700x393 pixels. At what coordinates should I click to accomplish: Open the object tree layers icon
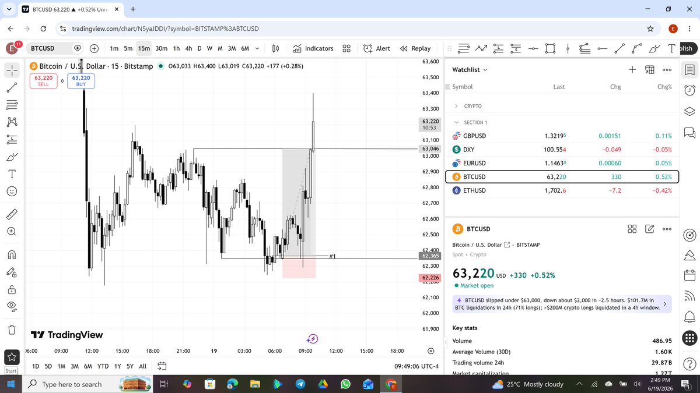(x=689, y=111)
